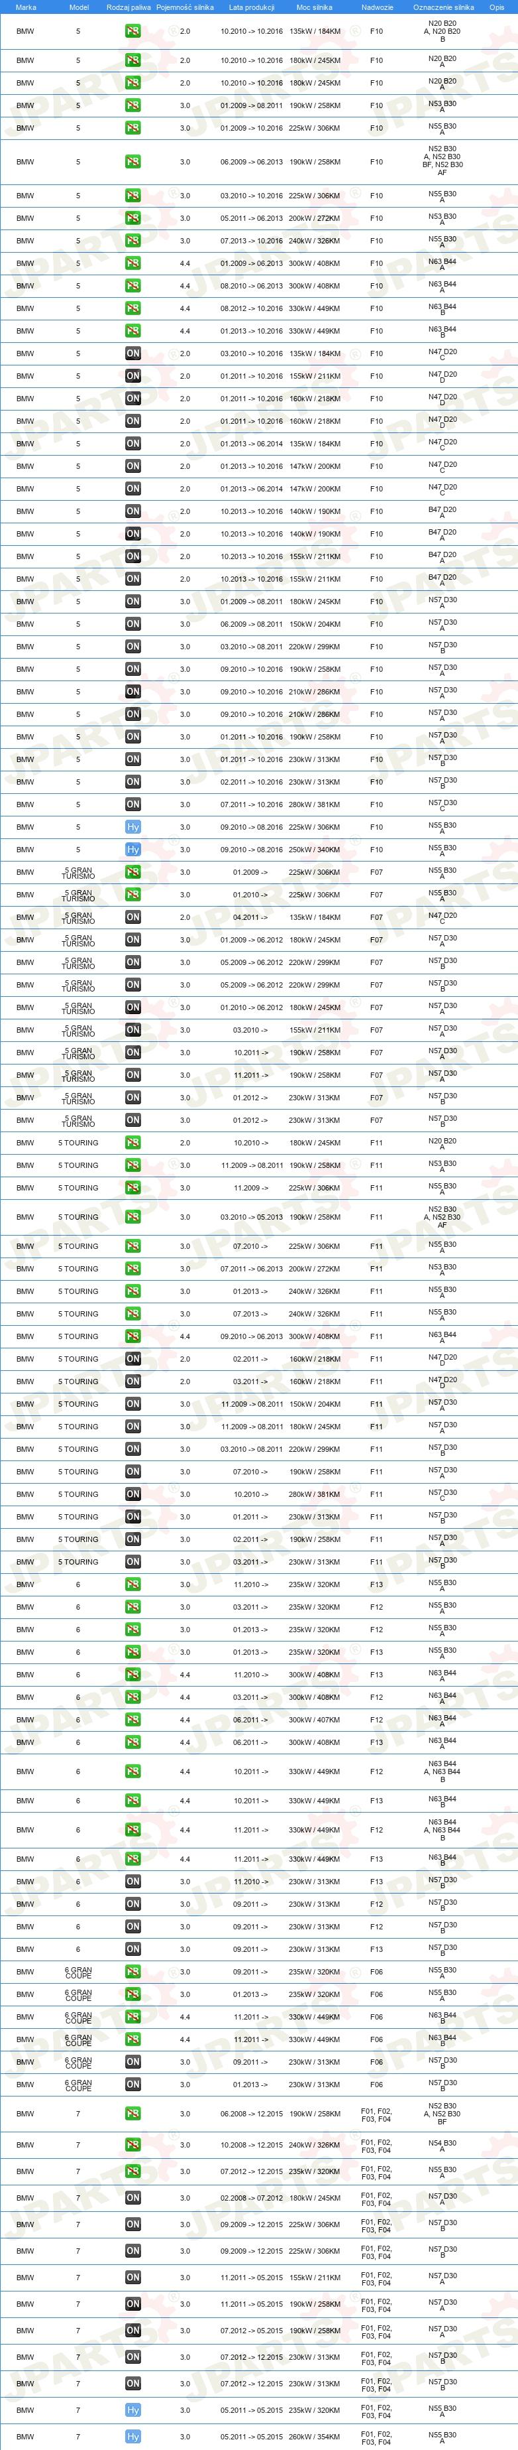Click the Hy hybrid icon in the 260kW / 354KM row
Screen dimensions: 518x2450
pos(133,2437)
